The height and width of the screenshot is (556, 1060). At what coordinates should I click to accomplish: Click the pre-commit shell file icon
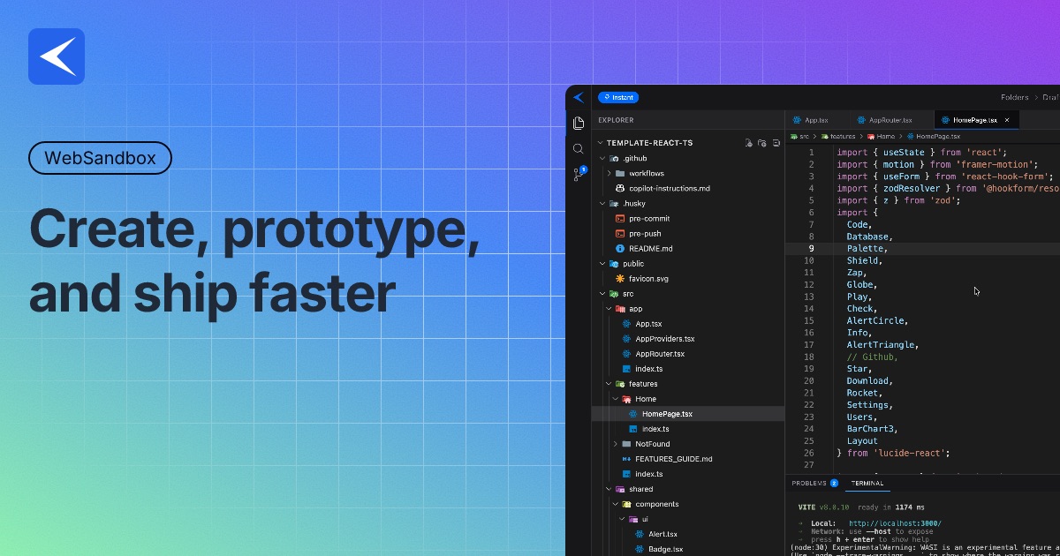tap(620, 219)
